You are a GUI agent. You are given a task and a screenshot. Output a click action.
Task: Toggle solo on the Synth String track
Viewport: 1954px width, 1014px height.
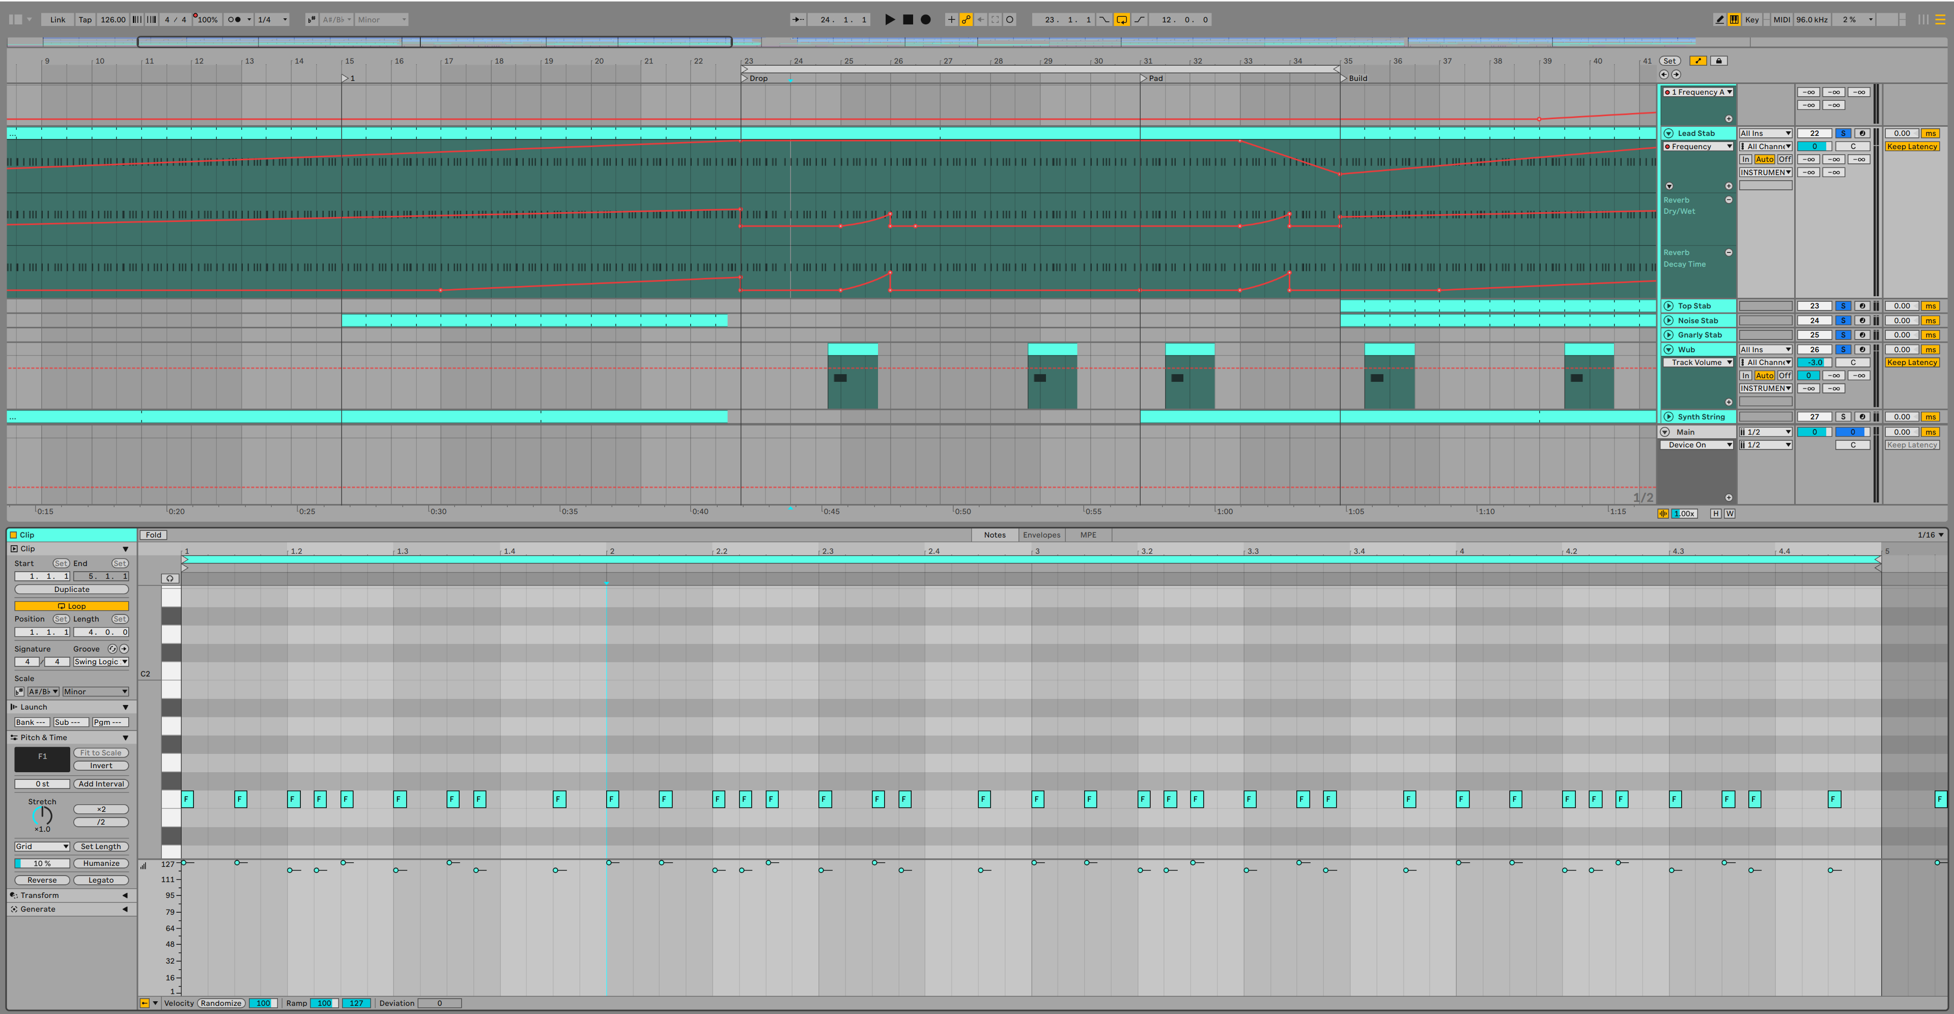pyautogui.click(x=1843, y=416)
